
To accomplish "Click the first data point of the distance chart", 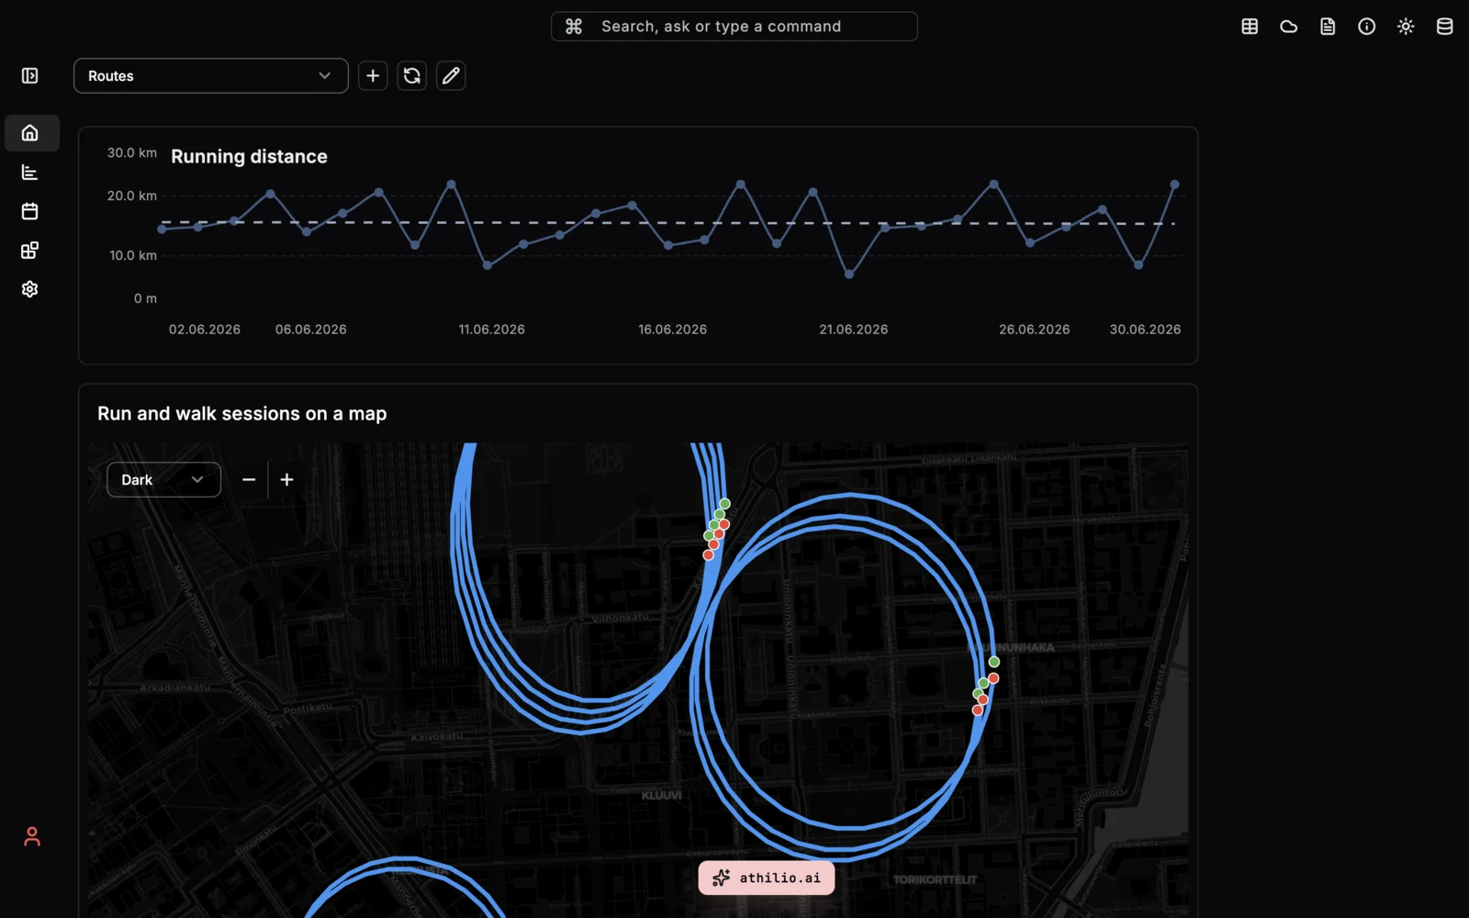I will 163,229.
